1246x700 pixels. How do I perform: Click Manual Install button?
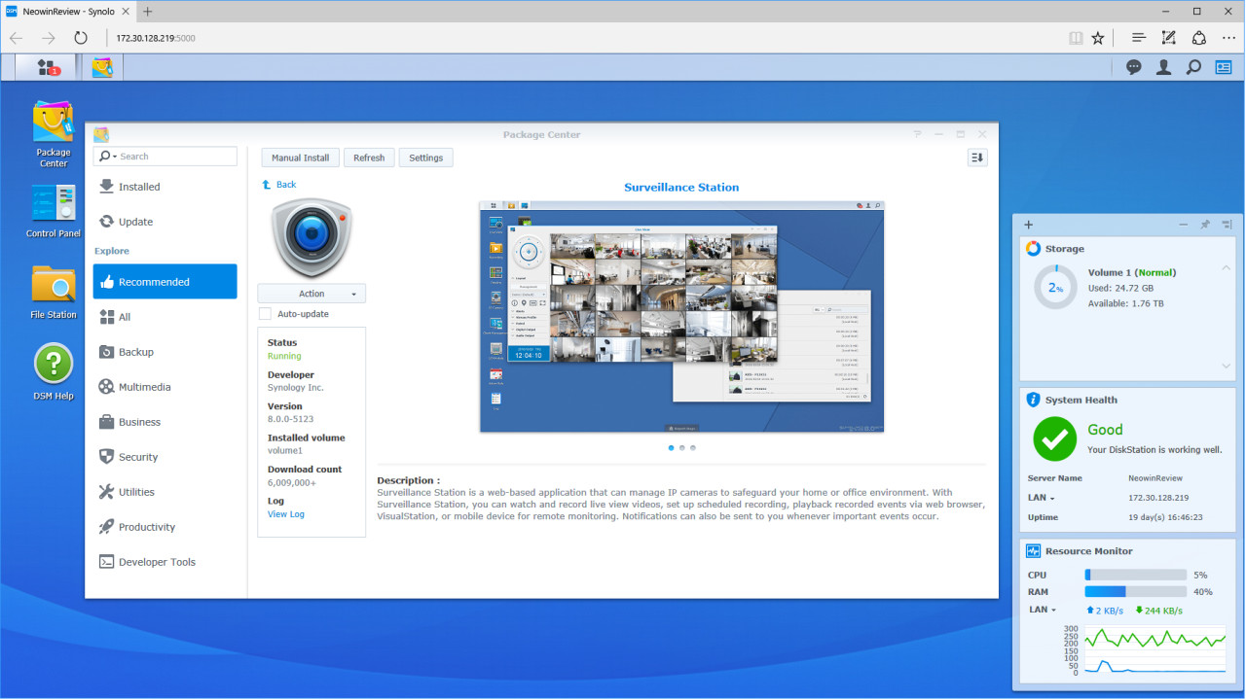pos(300,157)
